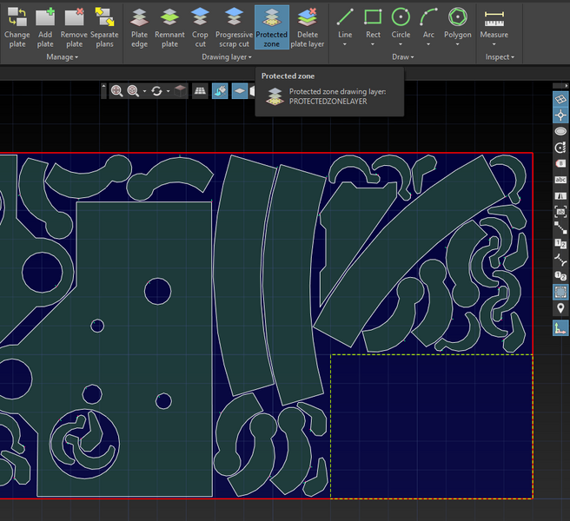Expand the Measure tool options
This screenshot has height=521, width=570.
coord(494,46)
